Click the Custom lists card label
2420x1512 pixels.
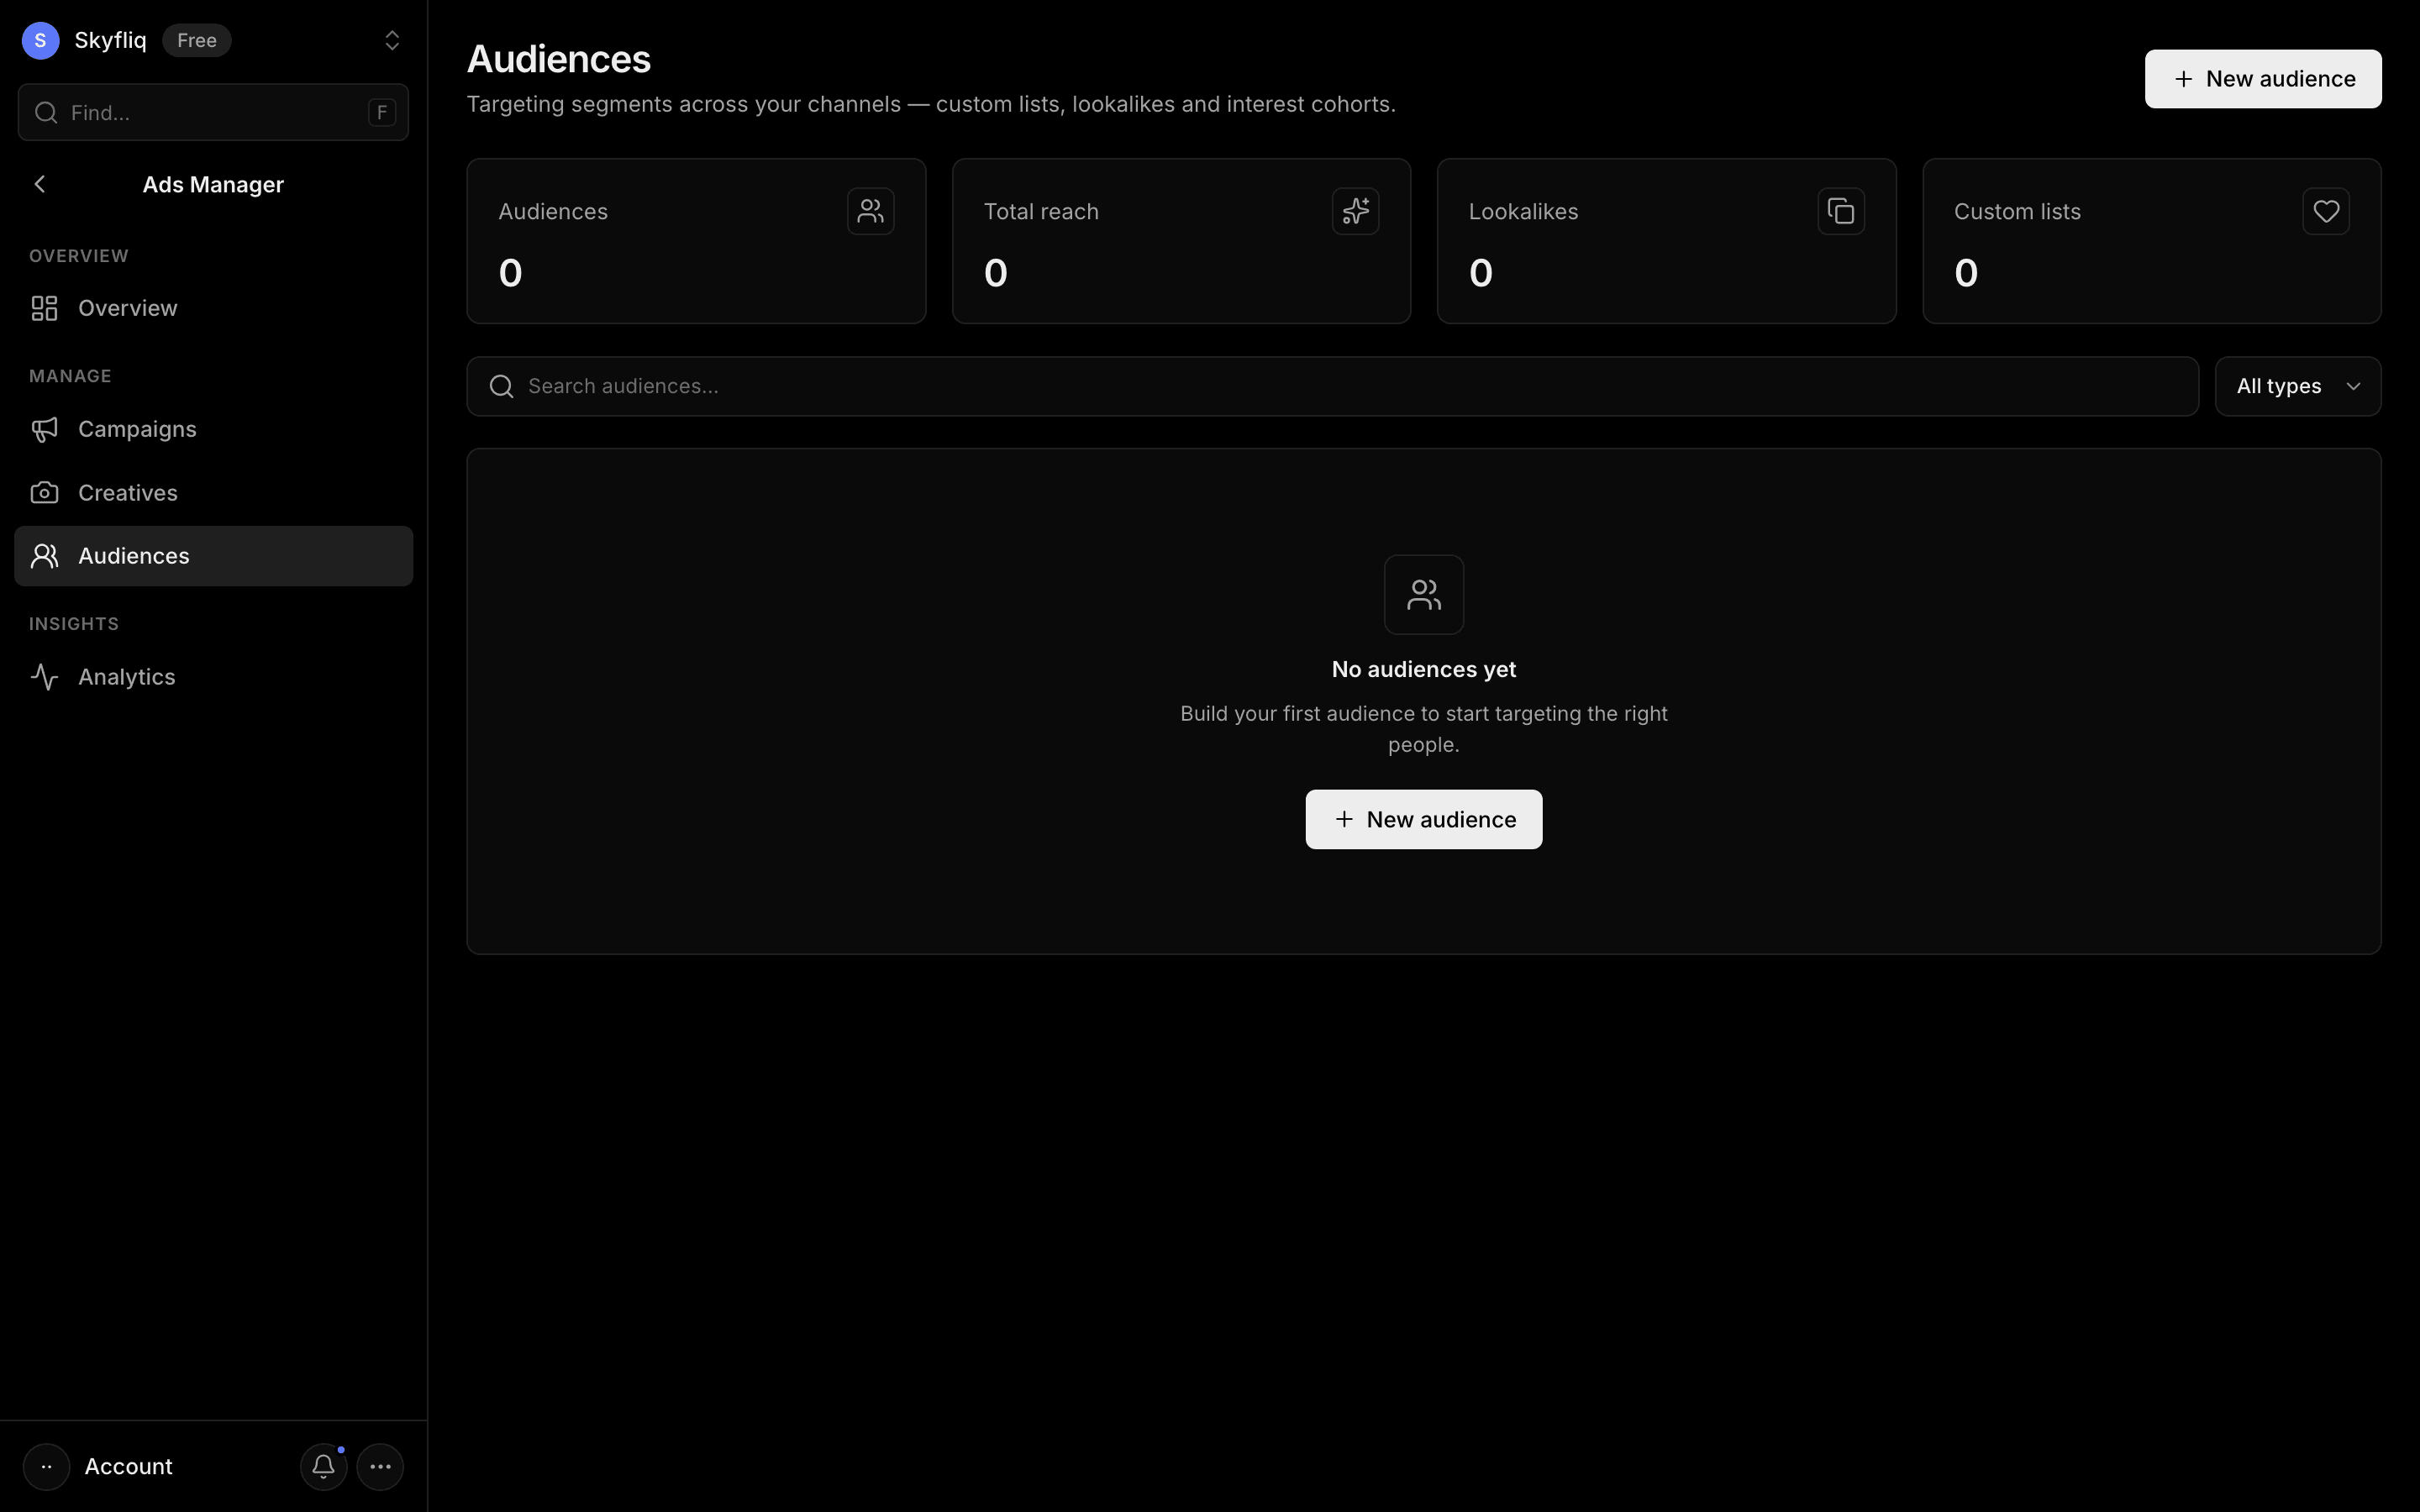(x=2017, y=212)
